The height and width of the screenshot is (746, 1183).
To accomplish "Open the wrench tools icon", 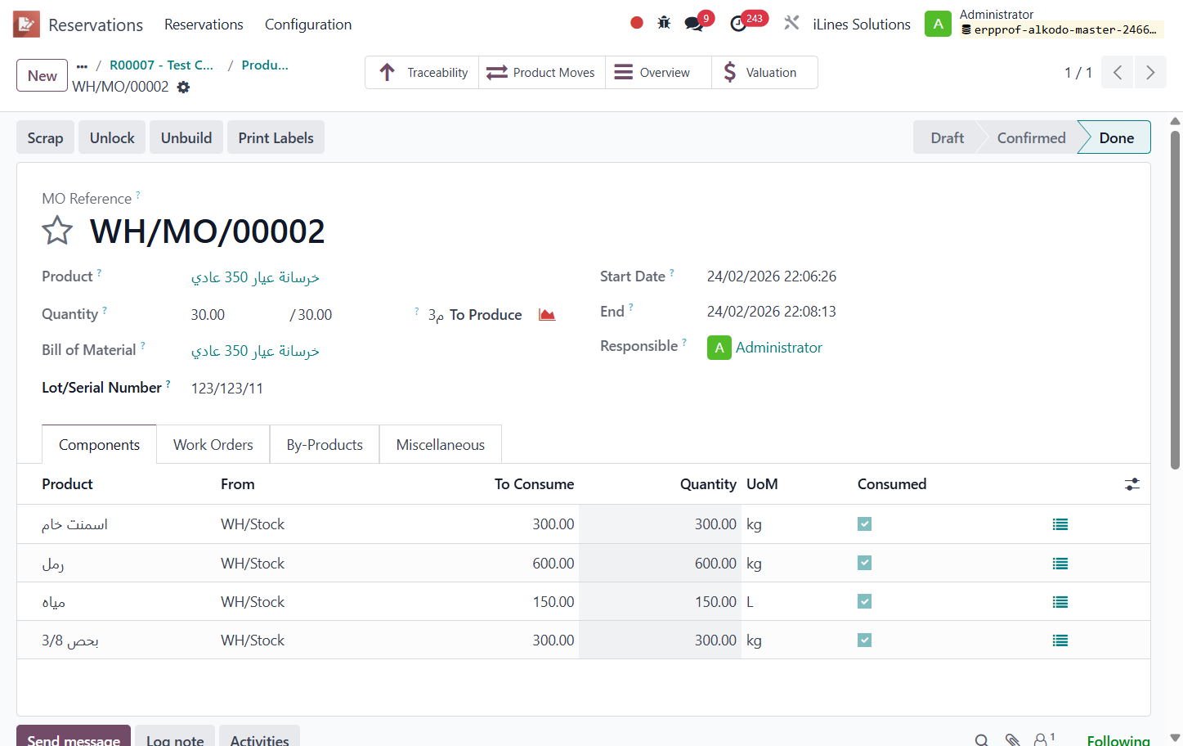I will point(791,23).
